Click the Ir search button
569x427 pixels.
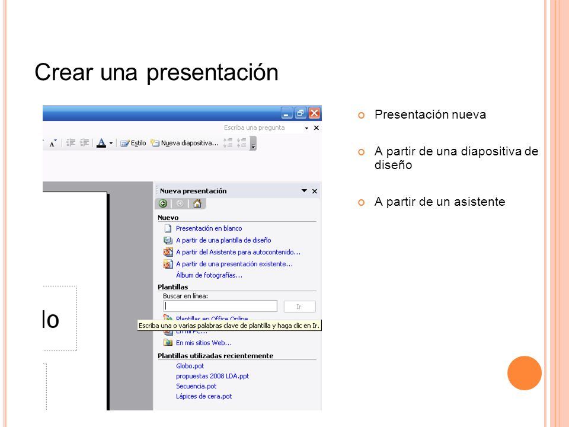[x=299, y=307]
